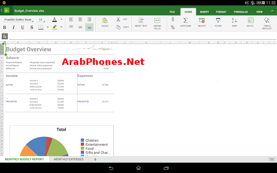Align cell content to middle
277x173 pixels.
(80, 27)
